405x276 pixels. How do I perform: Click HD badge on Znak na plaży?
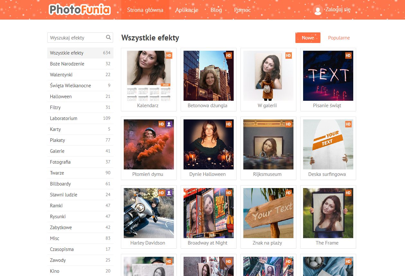289,193
